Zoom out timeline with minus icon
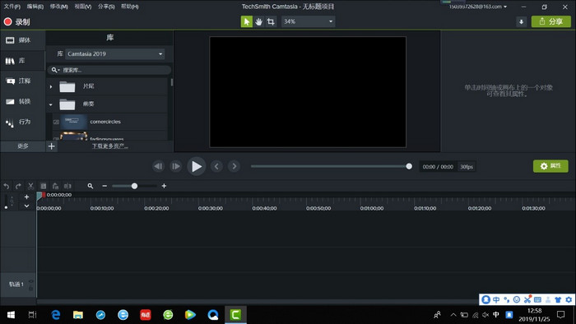The height and width of the screenshot is (324, 576). tap(105, 186)
